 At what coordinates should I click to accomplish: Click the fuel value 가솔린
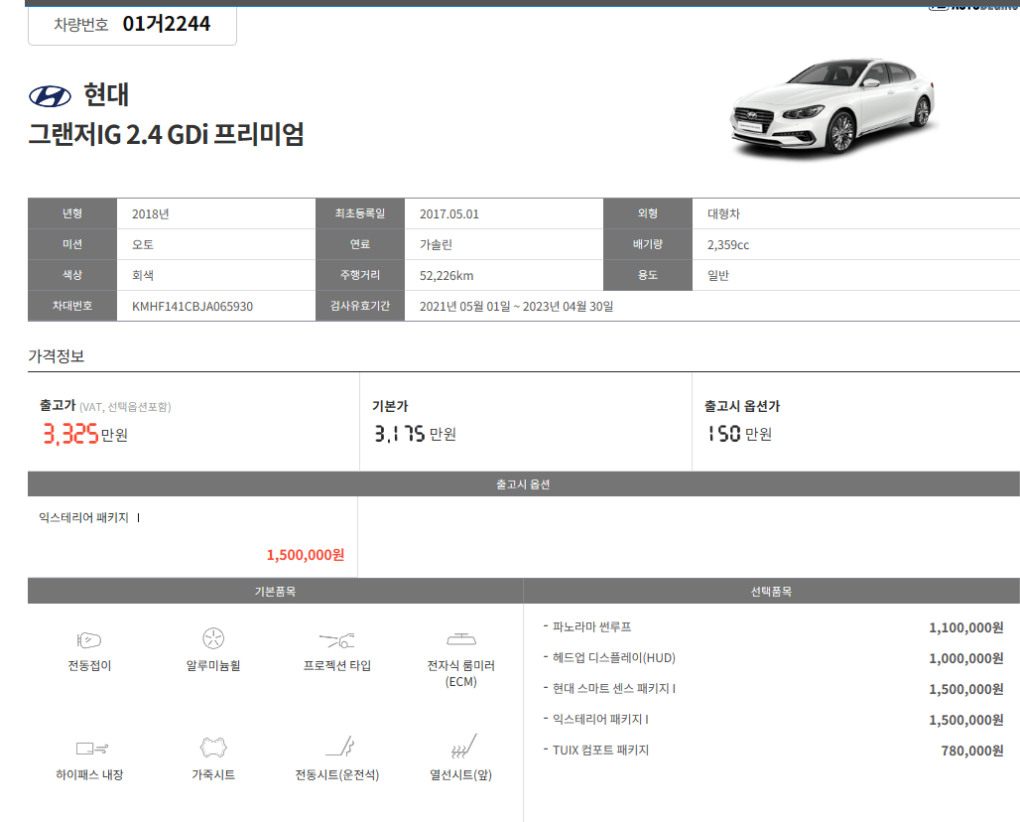[436, 244]
